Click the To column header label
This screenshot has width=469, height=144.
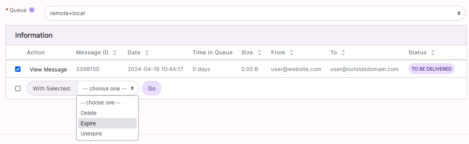(x=334, y=52)
